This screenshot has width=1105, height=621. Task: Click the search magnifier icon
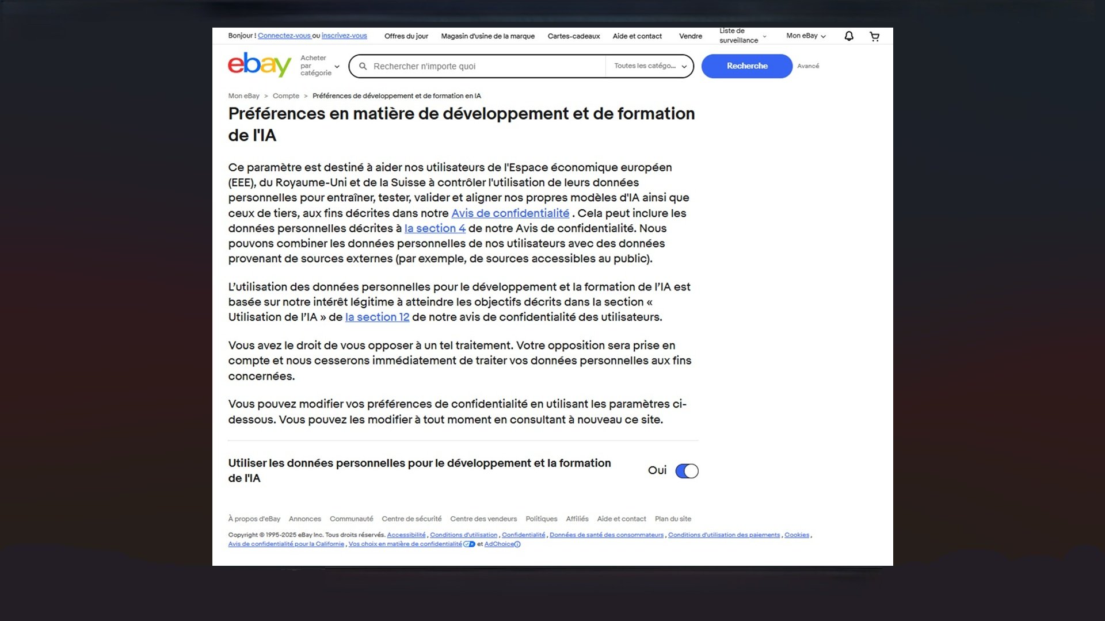(363, 66)
